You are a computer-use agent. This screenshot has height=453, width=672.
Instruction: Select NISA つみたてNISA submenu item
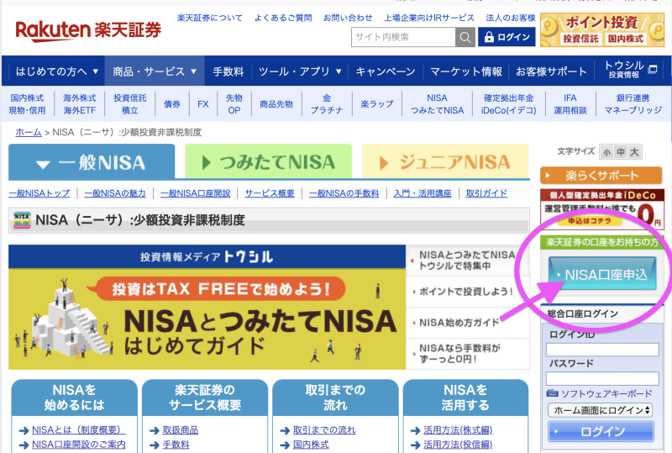coord(437,104)
